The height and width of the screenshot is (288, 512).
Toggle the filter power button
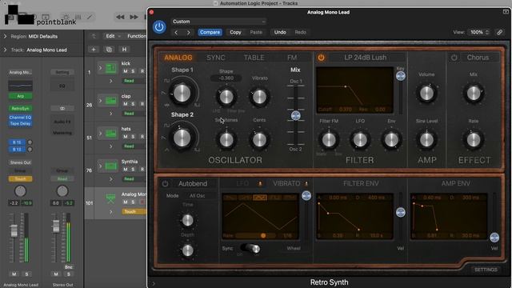tap(322, 58)
